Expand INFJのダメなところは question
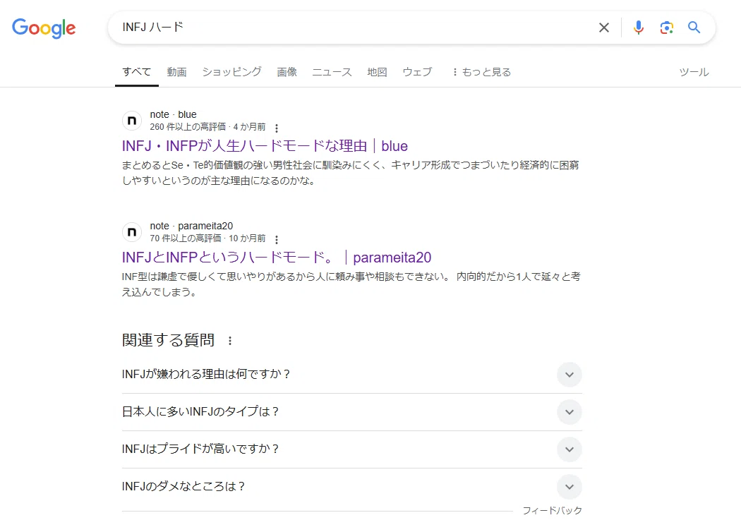This screenshot has width=741, height=520. [351, 486]
